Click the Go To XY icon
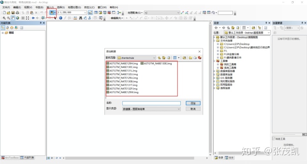This screenshot has height=164, width=307. (x=90, y=18)
